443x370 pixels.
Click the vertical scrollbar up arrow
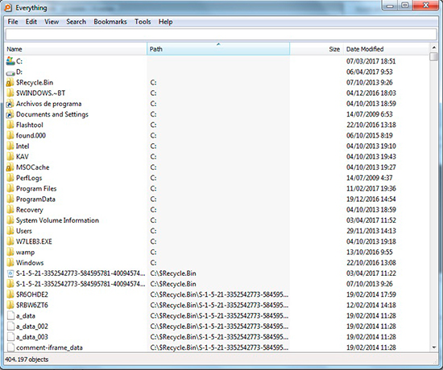pos(433,47)
